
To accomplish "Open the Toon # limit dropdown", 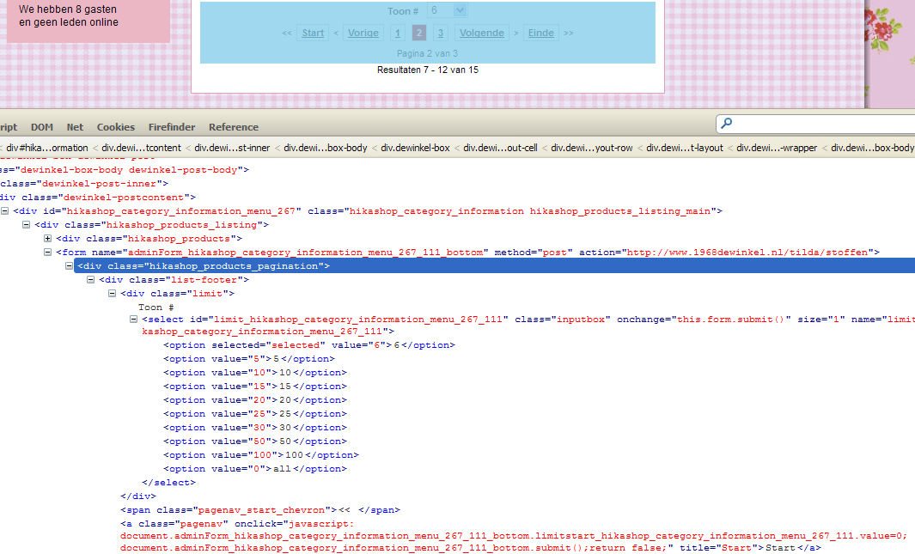I will (x=447, y=10).
